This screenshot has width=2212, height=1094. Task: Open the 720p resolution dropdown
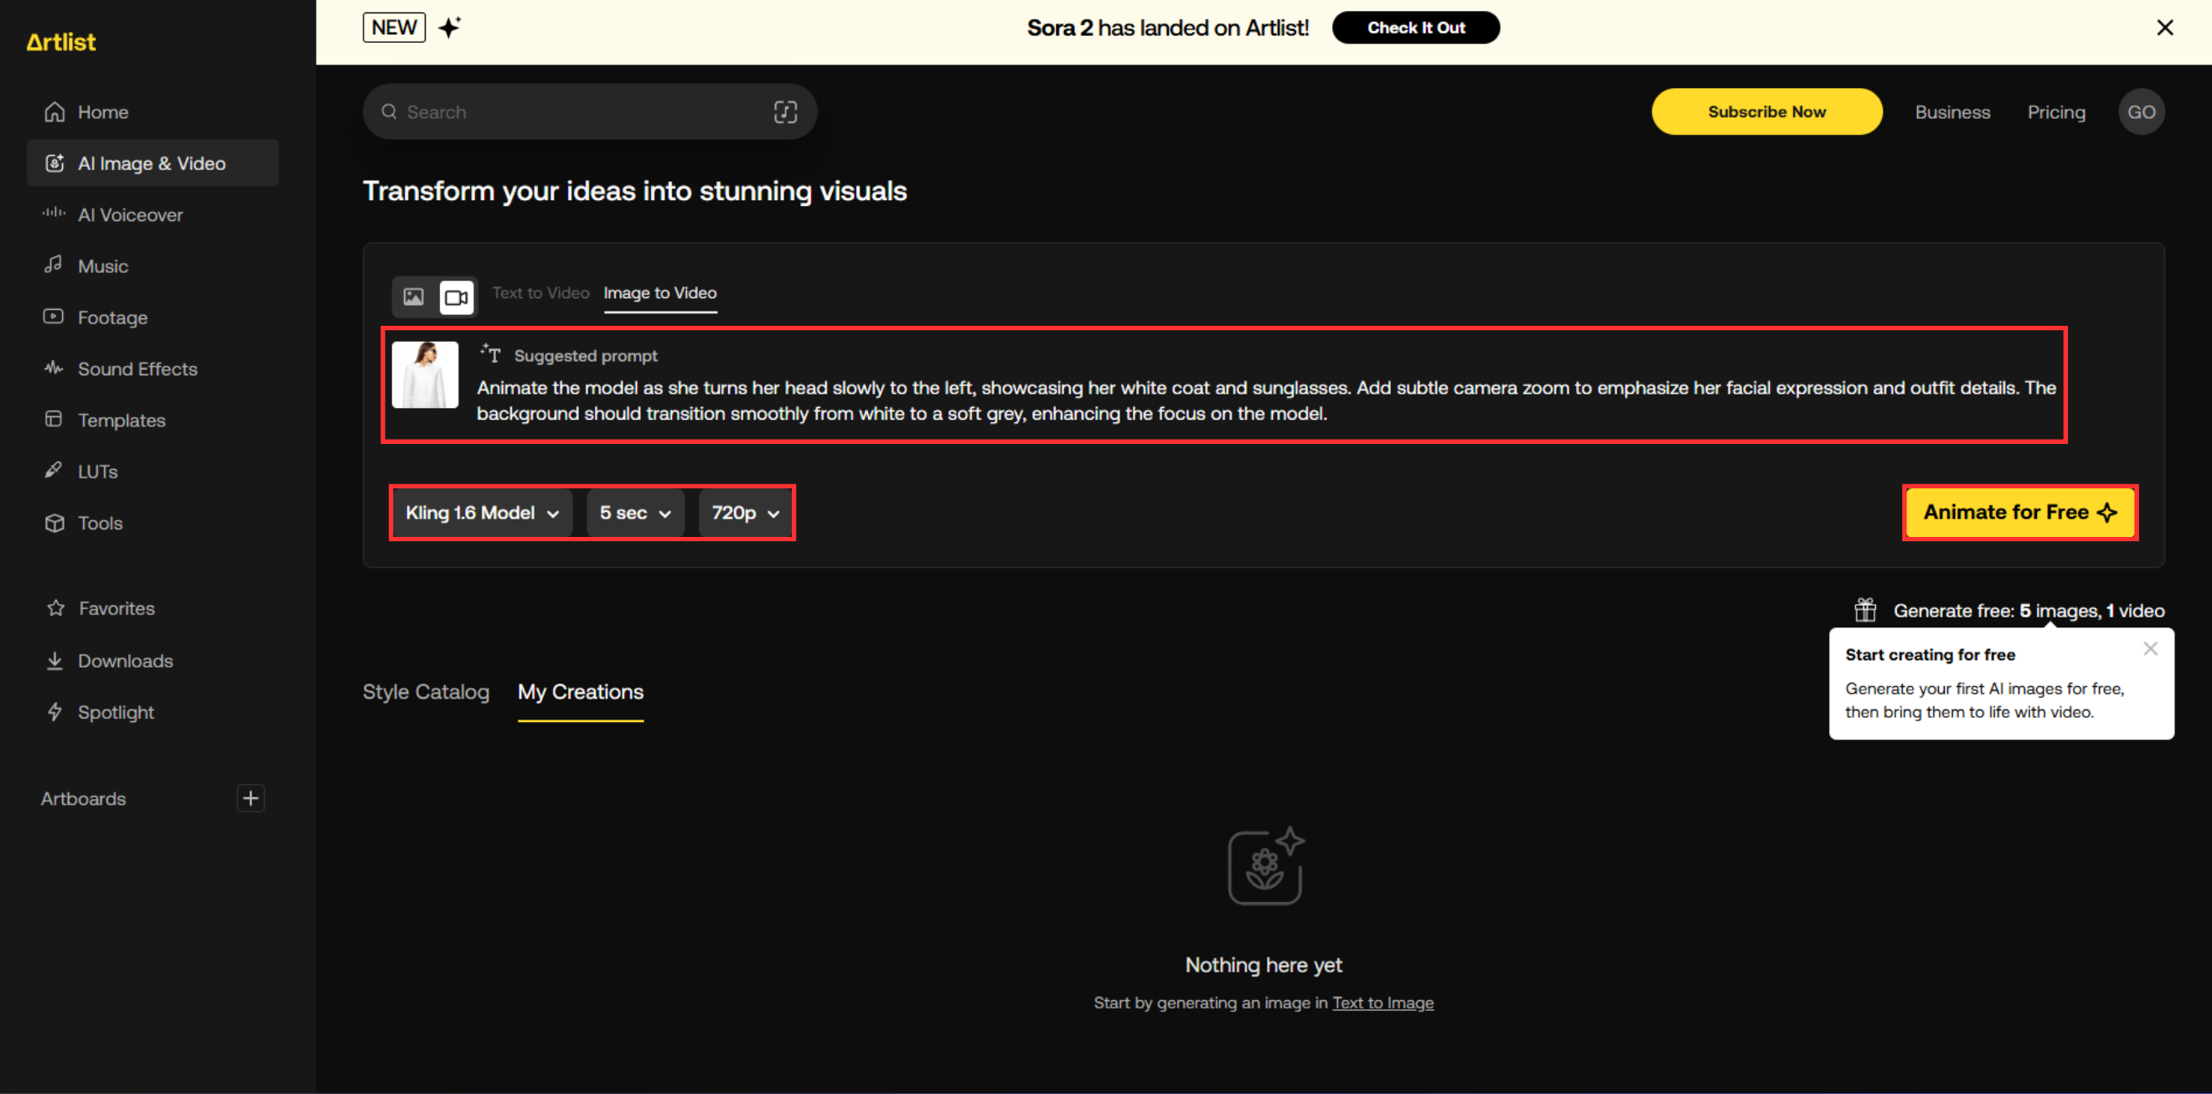(744, 513)
